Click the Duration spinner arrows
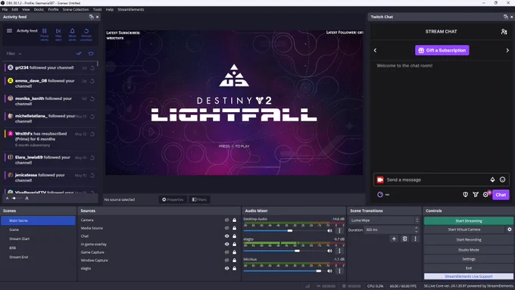 416,229
